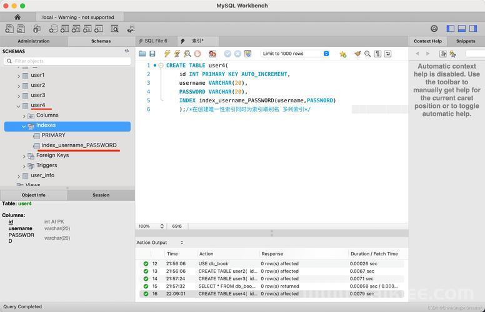Search table data toolbar icon

(x=115, y=29)
